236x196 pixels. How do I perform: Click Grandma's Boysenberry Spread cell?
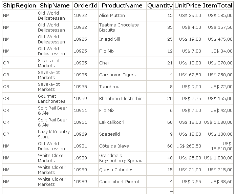(121, 158)
